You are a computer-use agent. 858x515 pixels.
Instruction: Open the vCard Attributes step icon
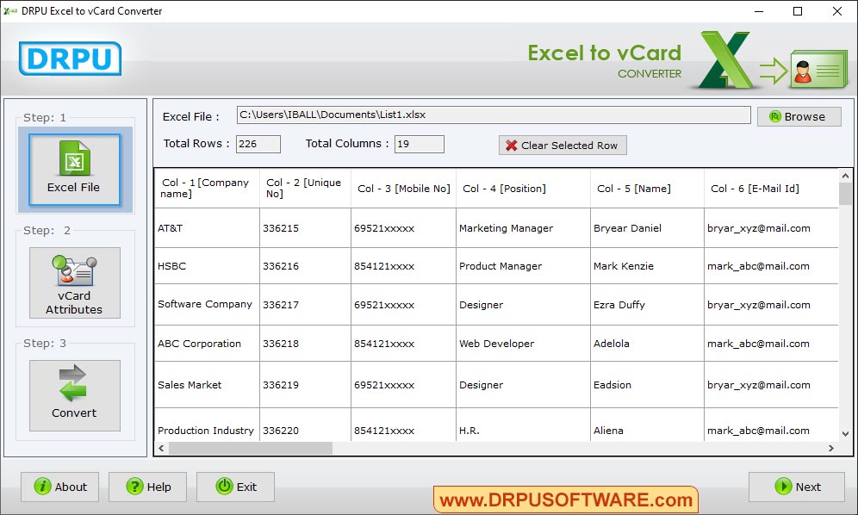pos(74,271)
